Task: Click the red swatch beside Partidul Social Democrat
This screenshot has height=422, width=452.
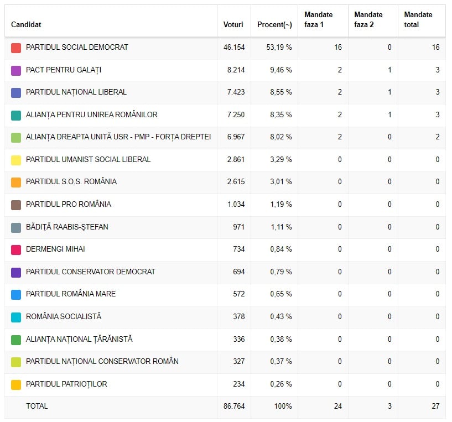Action: point(16,48)
